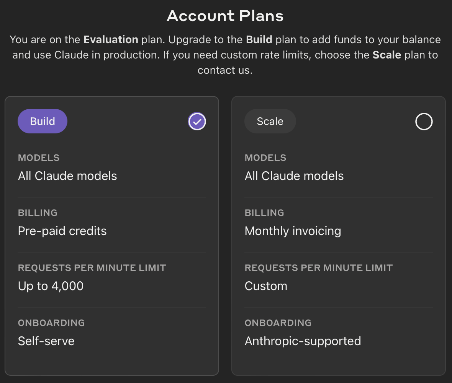This screenshot has width=452, height=383.
Task: Select the Scale plan radio button
Action: tap(424, 122)
